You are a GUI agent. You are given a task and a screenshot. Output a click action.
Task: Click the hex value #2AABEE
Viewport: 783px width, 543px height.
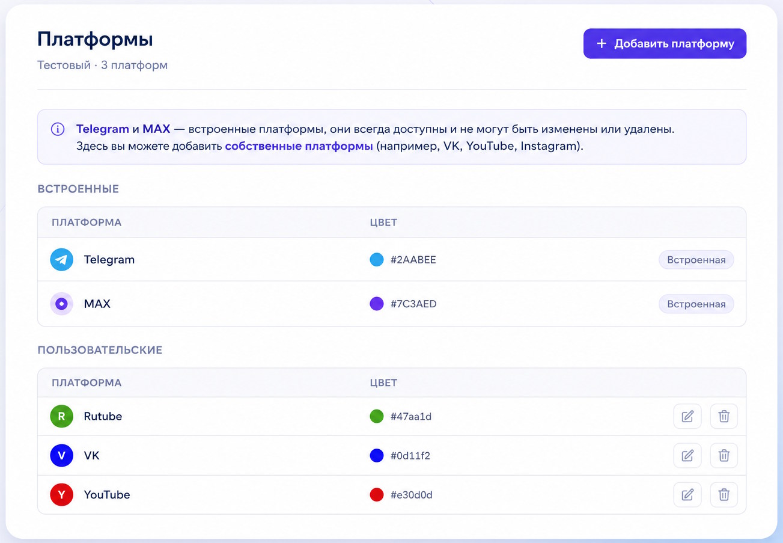point(413,260)
